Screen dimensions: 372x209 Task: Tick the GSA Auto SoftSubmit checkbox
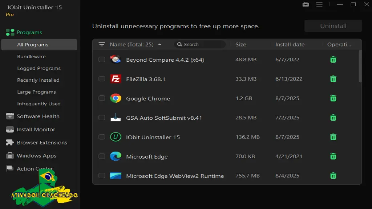(x=102, y=118)
